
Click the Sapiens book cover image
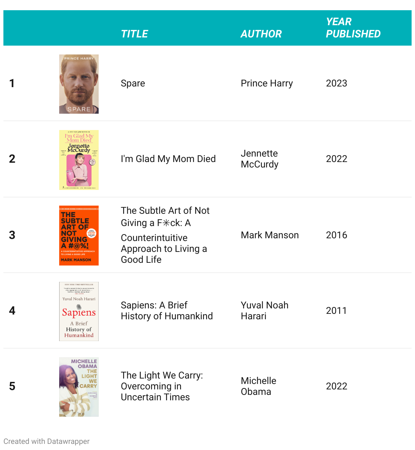point(79,311)
